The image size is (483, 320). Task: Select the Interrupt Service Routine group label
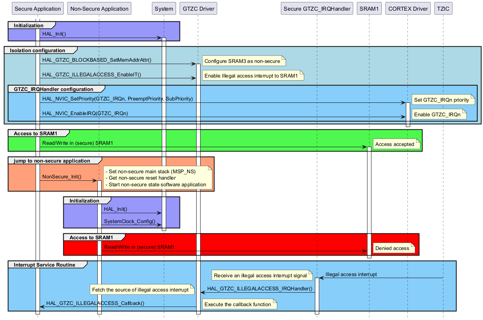tap(44, 265)
